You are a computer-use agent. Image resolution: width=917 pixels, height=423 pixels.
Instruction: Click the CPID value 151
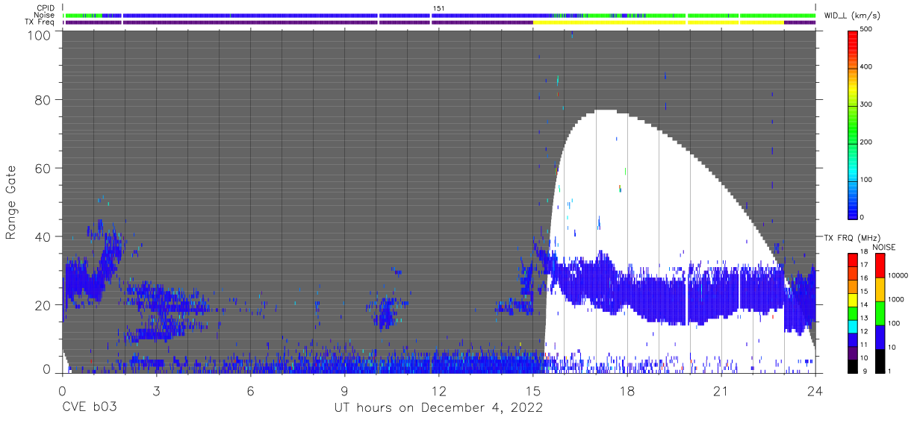pos(439,8)
